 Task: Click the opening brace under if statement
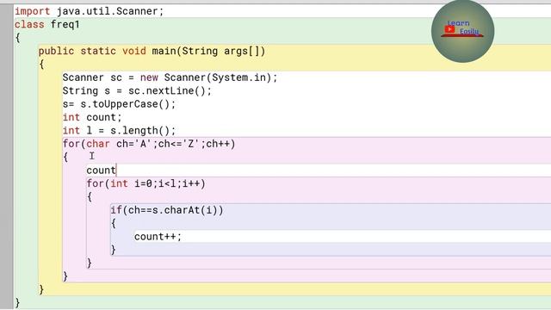point(113,224)
